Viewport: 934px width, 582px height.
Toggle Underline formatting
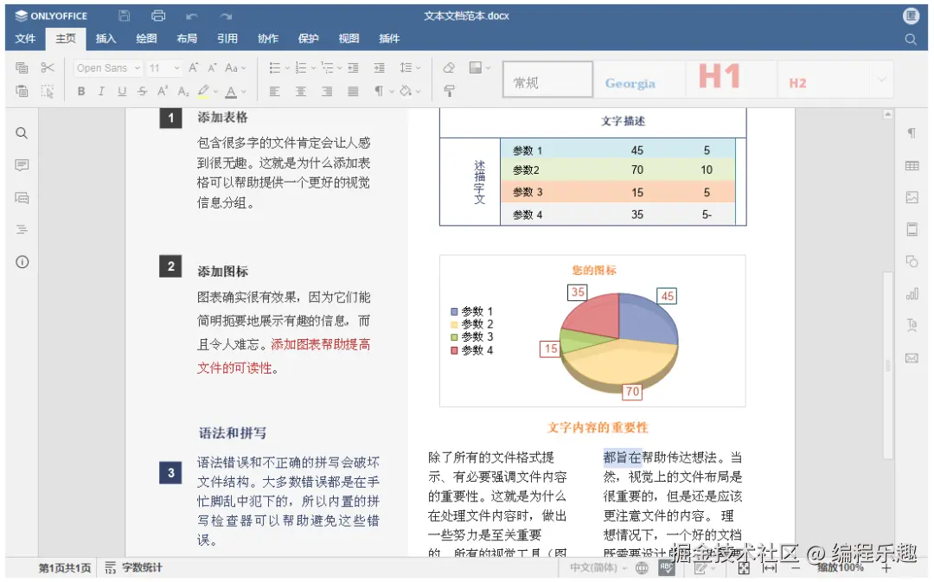(x=122, y=91)
